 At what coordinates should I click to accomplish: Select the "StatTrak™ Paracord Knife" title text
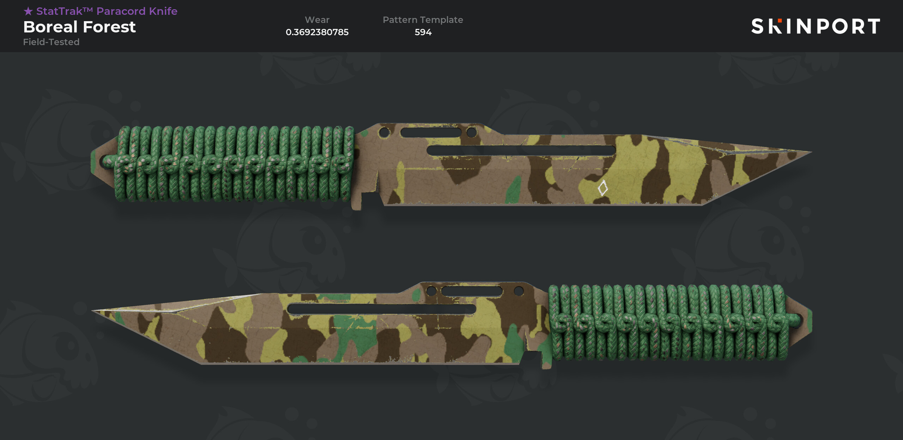(x=107, y=11)
